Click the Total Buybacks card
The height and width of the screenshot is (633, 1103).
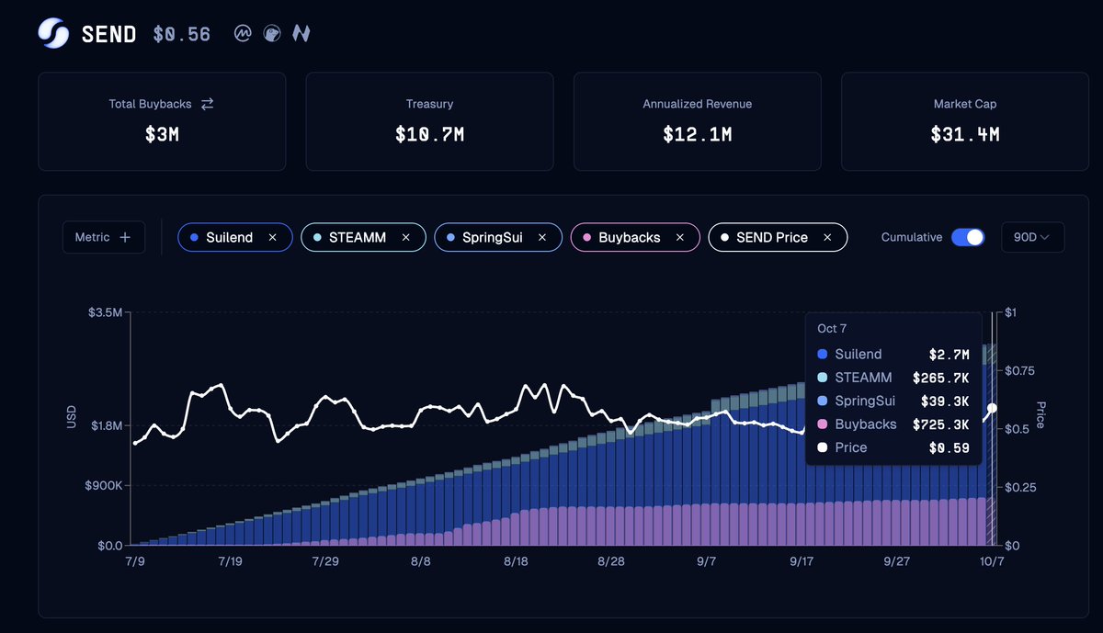162,121
